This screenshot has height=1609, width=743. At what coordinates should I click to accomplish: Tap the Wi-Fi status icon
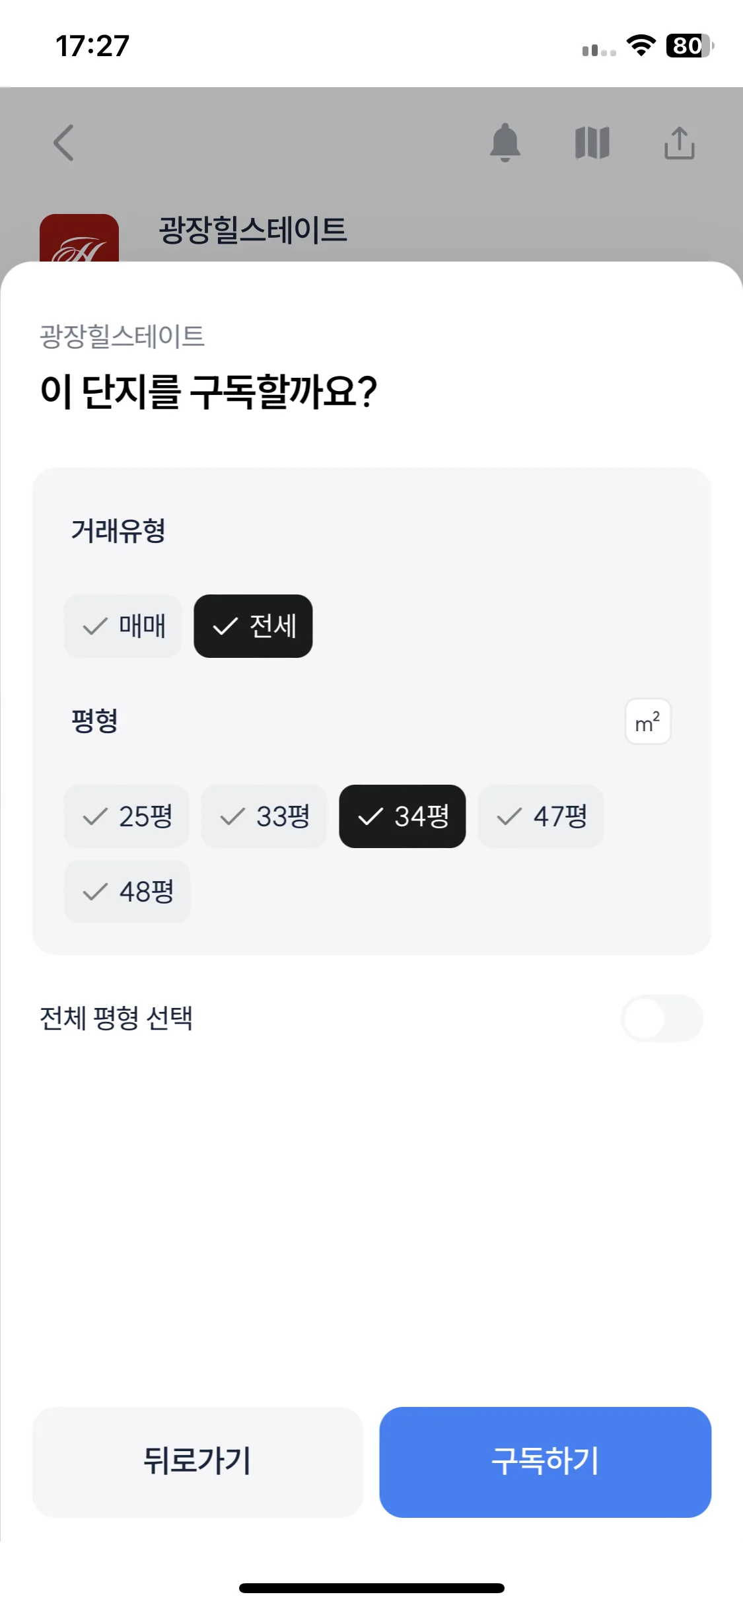[641, 46]
